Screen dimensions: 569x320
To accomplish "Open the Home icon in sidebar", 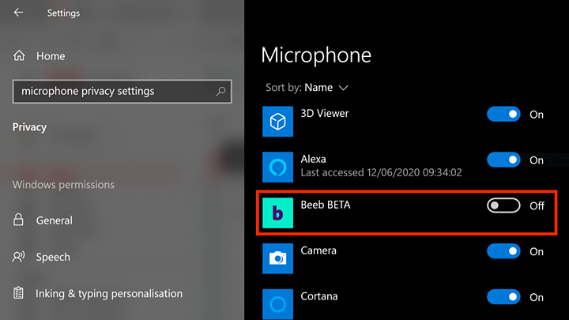I will click(x=19, y=55).
